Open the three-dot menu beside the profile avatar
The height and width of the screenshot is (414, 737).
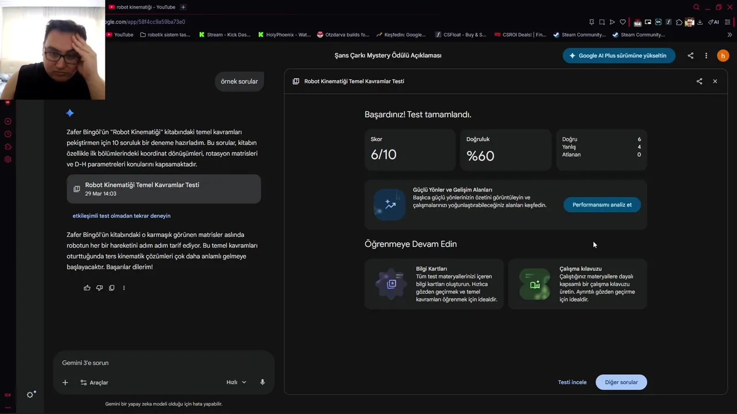click(x=706, y=56)
